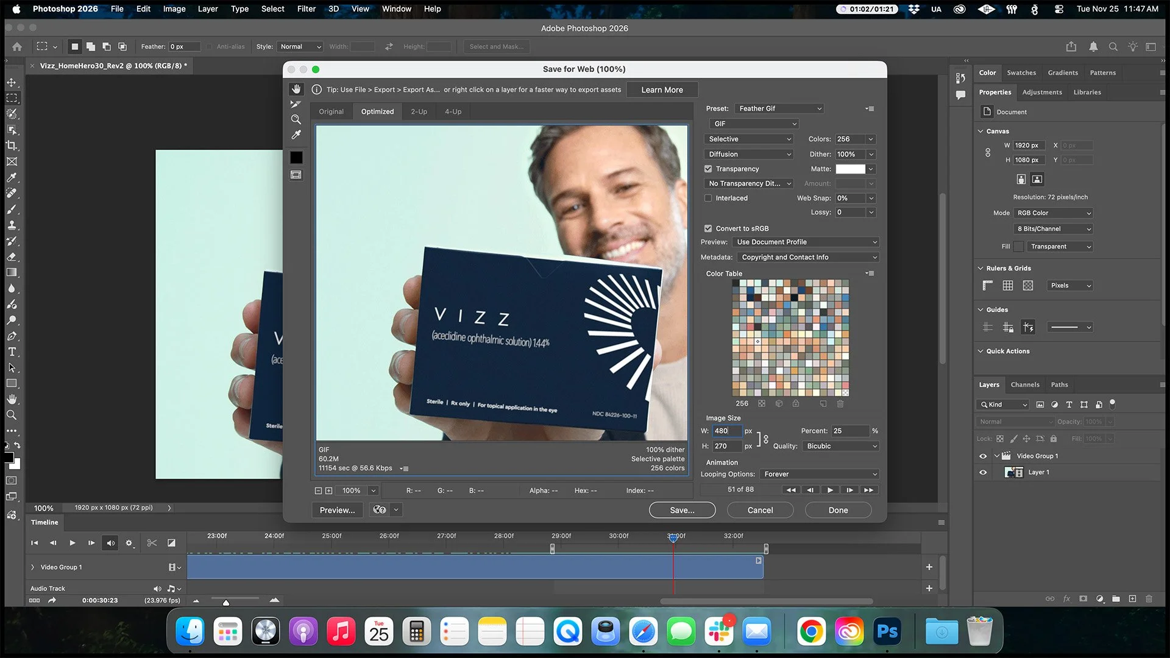Select the Slice Select tool
The image size is (1170, 658).
297,104
